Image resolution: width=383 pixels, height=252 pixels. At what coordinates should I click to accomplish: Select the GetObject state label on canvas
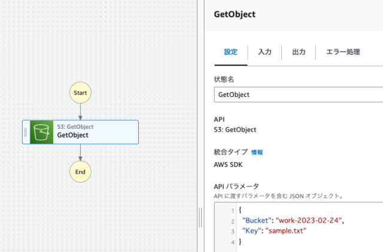tap(72, 135)
